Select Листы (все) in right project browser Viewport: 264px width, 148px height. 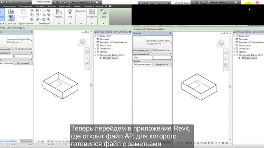tap(245, 46)
